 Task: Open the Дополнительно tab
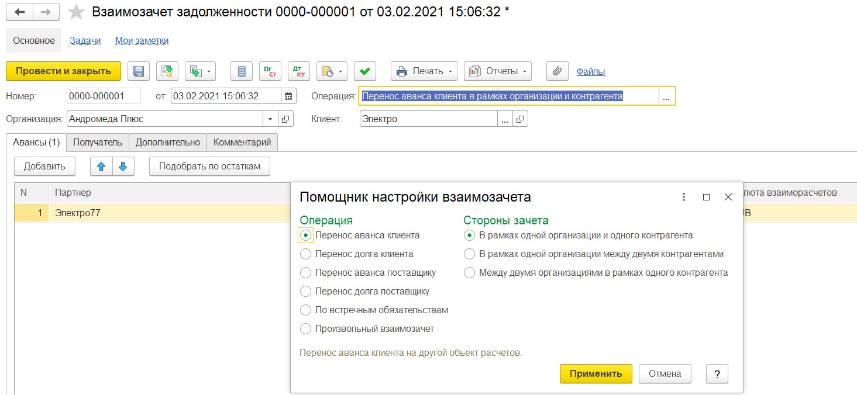pyautogui.click(x=168, y=142)
